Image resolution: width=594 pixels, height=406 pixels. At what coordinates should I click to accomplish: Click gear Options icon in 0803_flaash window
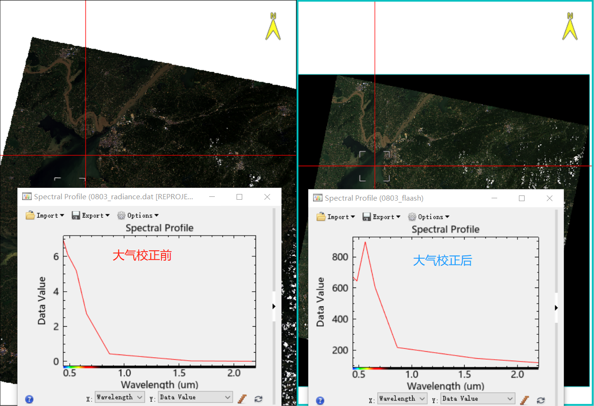point(412,217)
